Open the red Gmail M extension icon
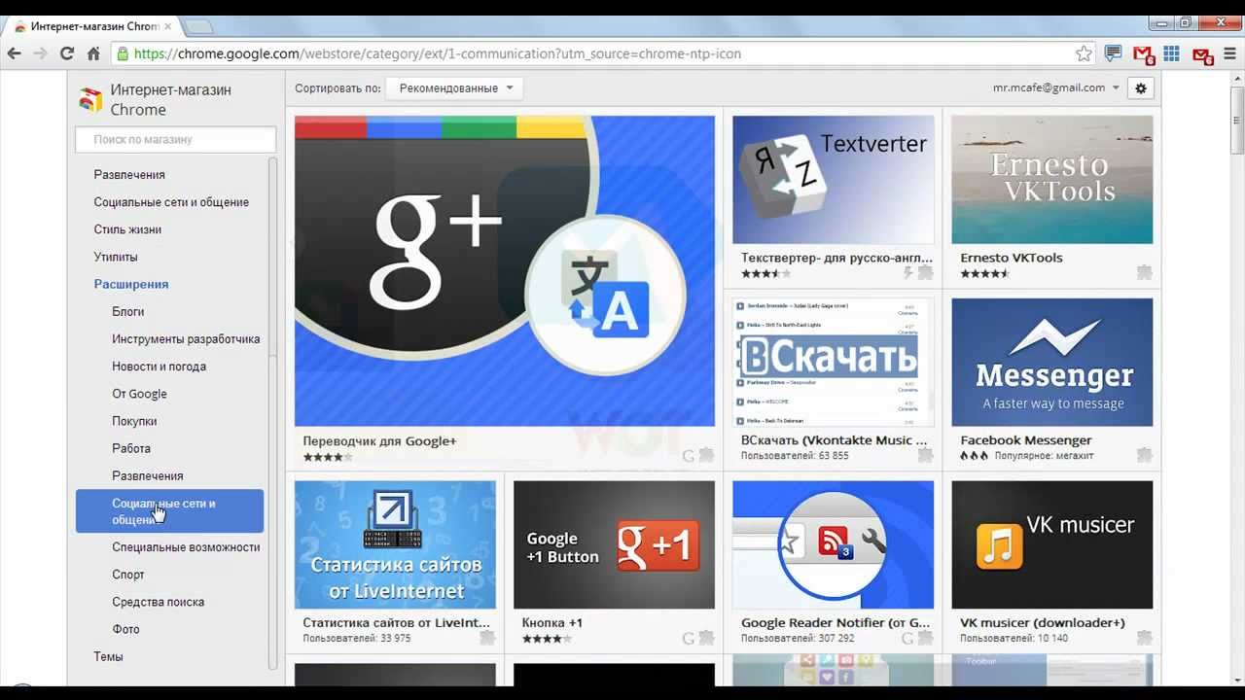1245x700 pixels. (1144, 55)
